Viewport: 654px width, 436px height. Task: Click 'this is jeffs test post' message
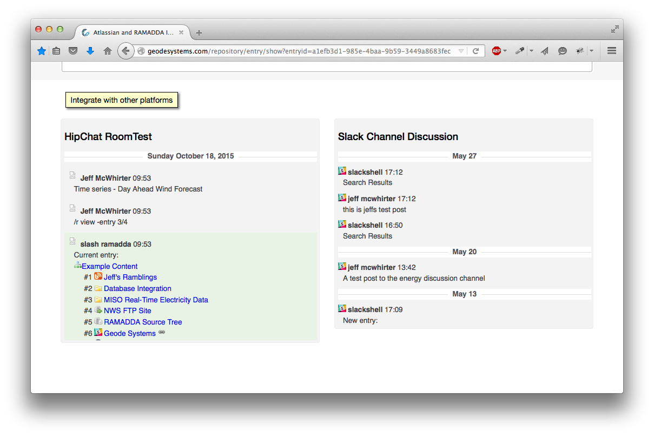[x=374, y=209]
